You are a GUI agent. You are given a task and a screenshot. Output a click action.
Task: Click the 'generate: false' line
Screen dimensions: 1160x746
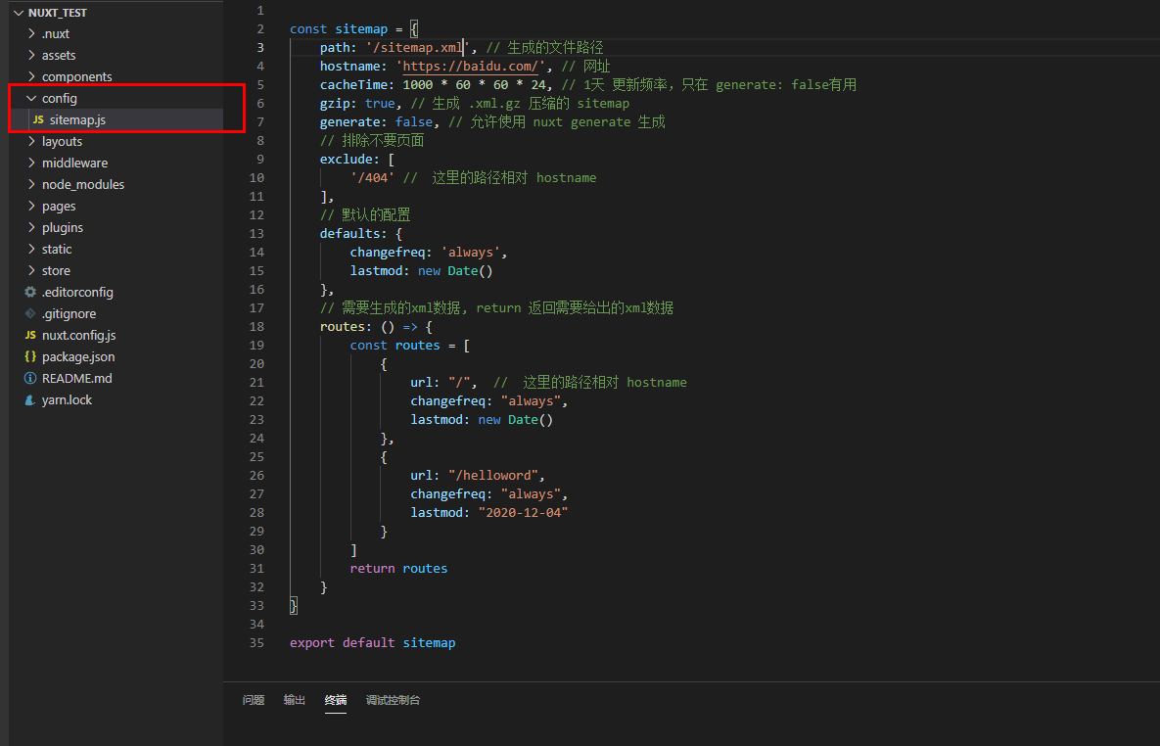click(x=380, y=121)
